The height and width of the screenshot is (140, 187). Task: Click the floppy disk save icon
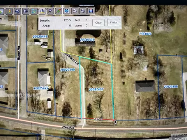pyautogui.click(x=91, y=11)
